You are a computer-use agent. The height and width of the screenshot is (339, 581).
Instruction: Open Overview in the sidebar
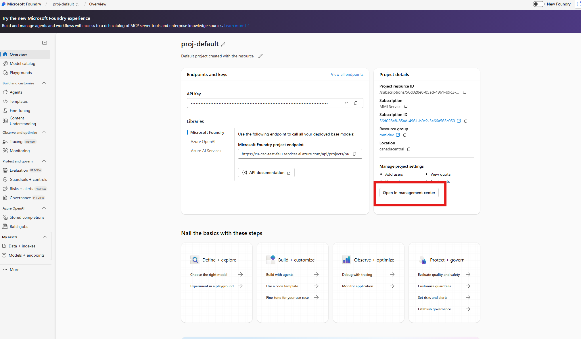pyautogui.click(x=25, y=54)
